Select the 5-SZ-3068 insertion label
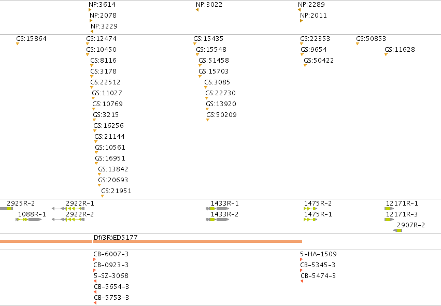 [111, 276]
